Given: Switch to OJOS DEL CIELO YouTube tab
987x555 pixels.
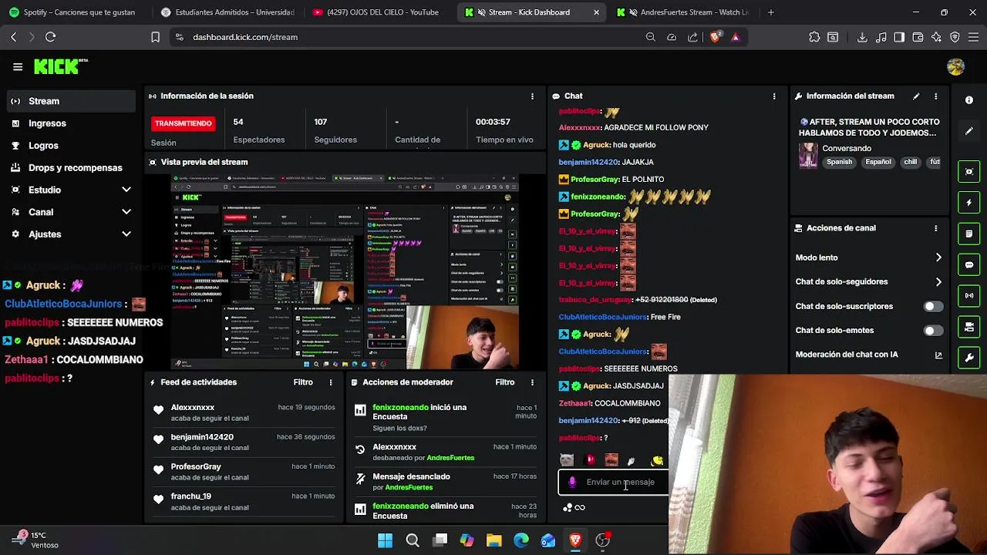Looking at the screenshot, I should pos(379,12).
